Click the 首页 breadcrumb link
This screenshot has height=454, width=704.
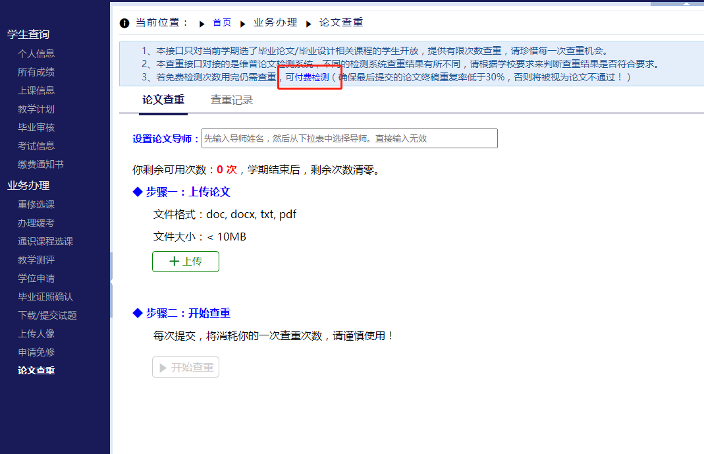coord(222,23)
